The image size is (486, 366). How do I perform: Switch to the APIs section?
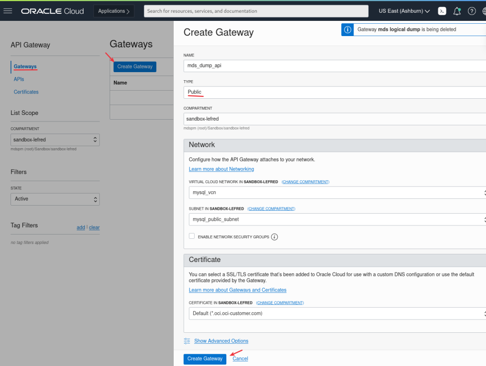click(x=19, y=79)
